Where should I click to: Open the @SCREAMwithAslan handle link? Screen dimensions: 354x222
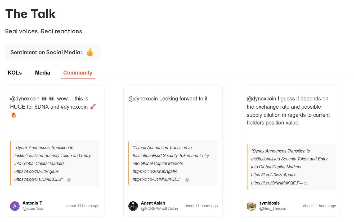[x=159, y=209]
